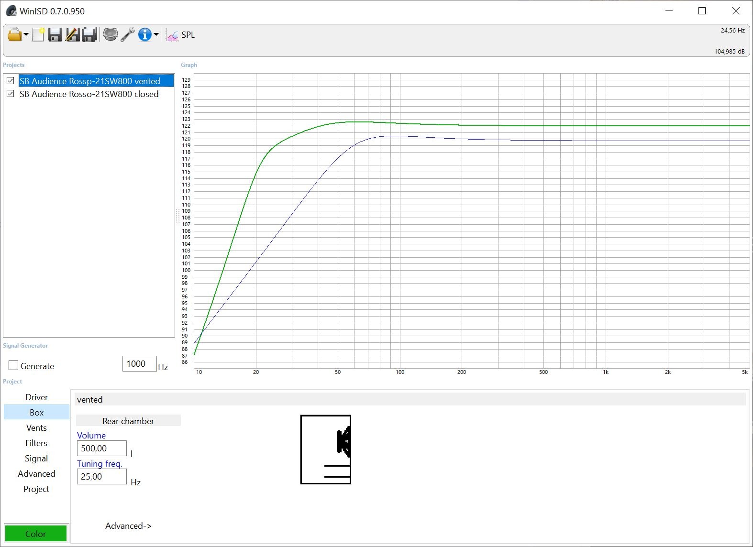
Task: Expand the info icon dropdown arrow
Action: coord(156,34)
